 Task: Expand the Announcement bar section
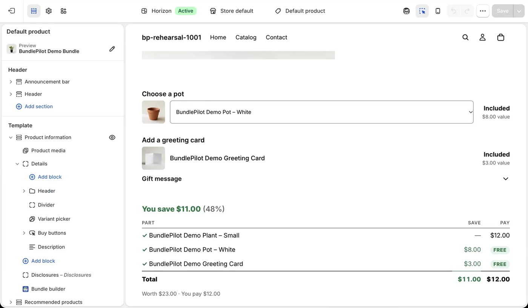pyautogui.click(x=11, y=82)
